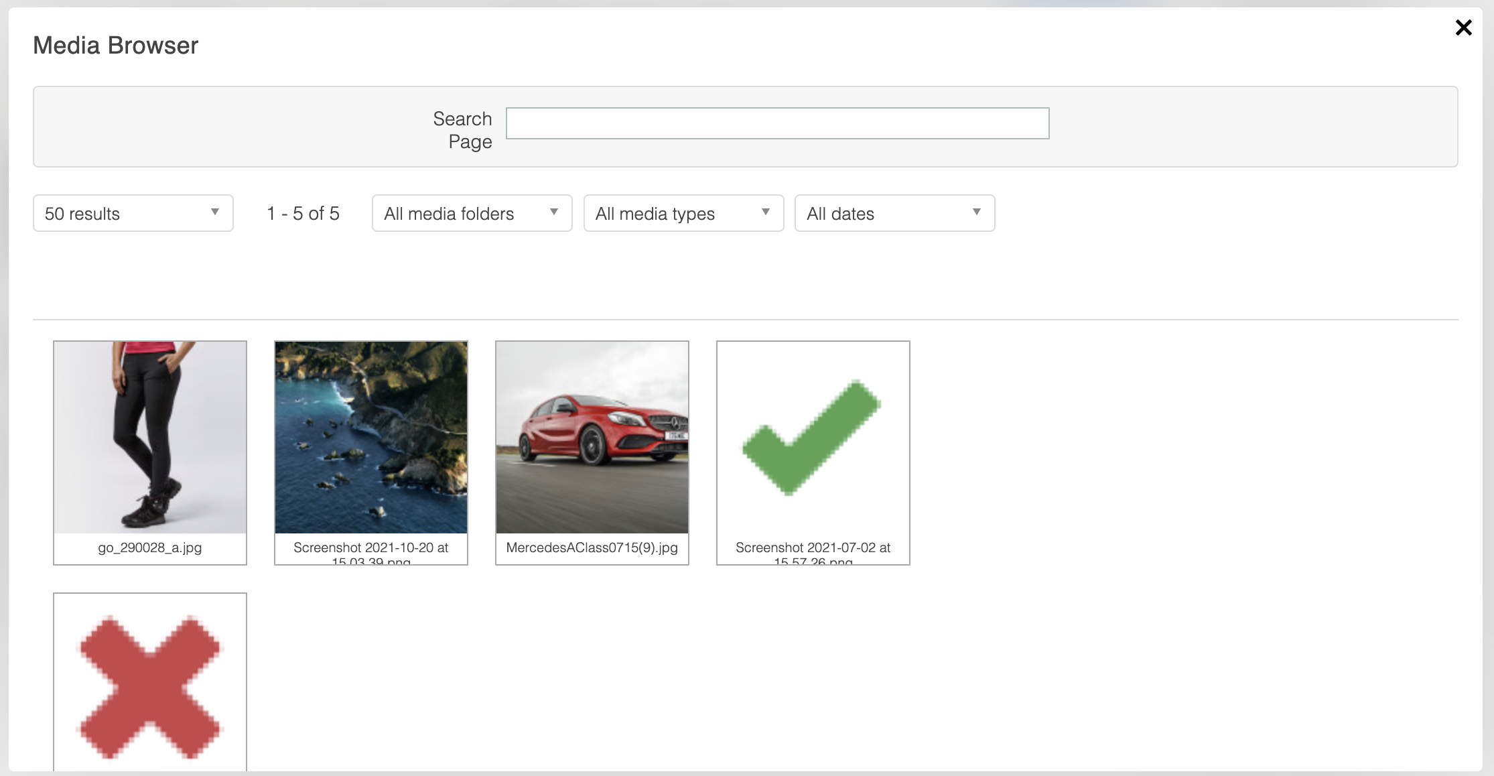Image resolution: width=1494 pixels, height=776 pixels.
Task: Close the Media Browser dialog
Action: click(x=1463, y=27)
